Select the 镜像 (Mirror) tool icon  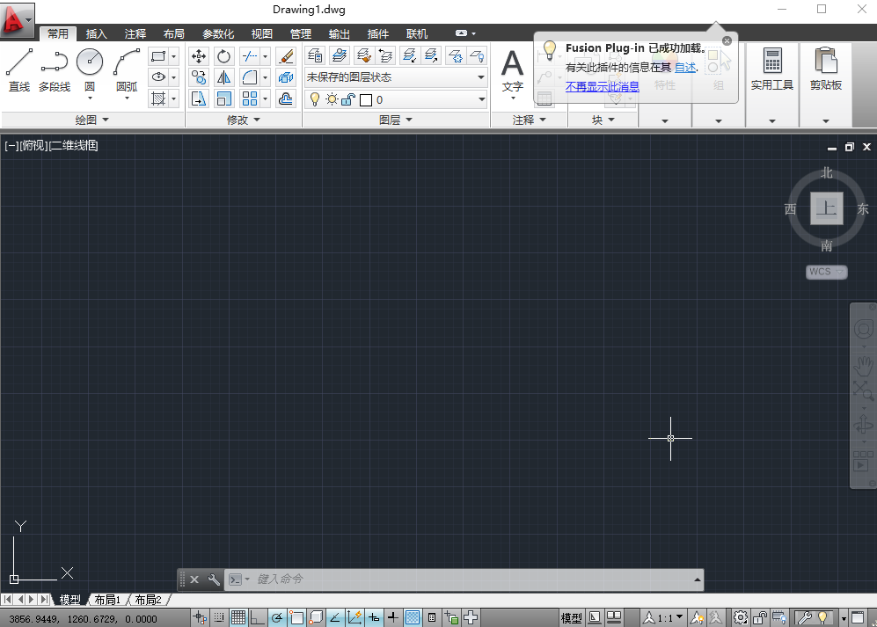223,77
